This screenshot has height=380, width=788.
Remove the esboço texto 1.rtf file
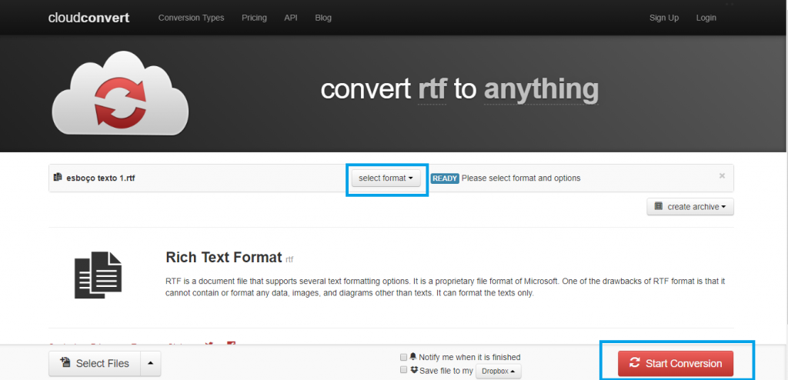tap(722, 176)
